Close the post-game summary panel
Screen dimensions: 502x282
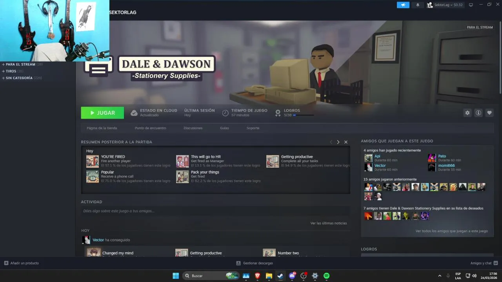pos(346,142)
